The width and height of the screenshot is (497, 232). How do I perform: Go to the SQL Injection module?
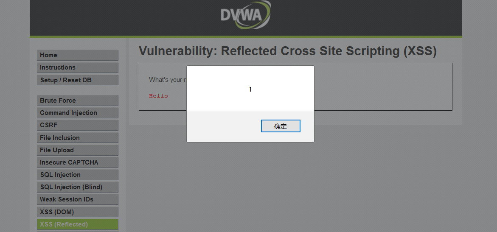(78, 175)
